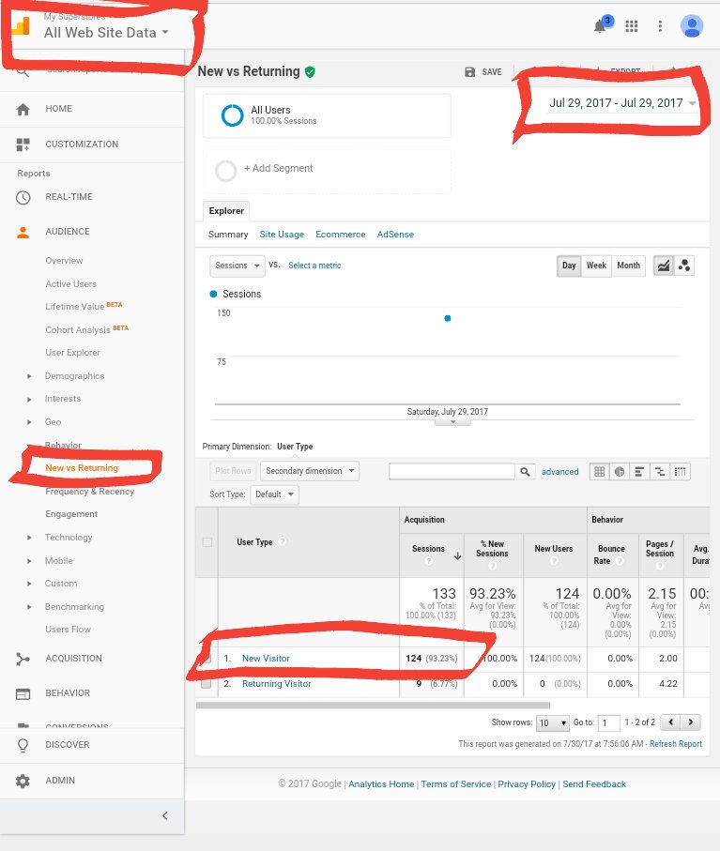Click User Type help question mark
This screenshot has width=720, height=851.
[x=283, y=541]
